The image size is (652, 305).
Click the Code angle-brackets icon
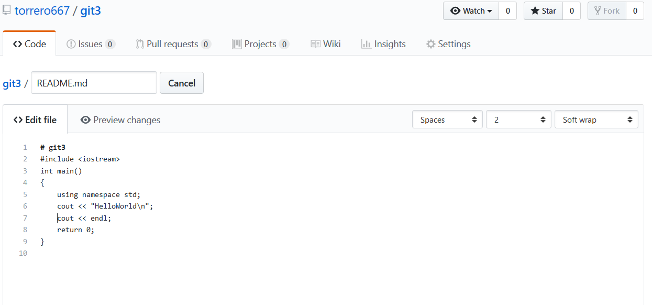click(17, 44)
